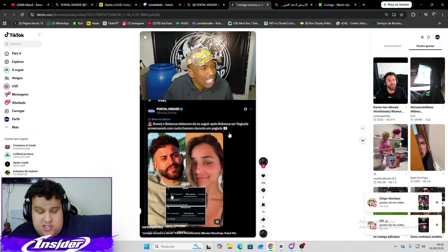The image size is (448, 252).
Task: Switch to Tabela LOUD Coringa tab
Action: click(117, 5)
